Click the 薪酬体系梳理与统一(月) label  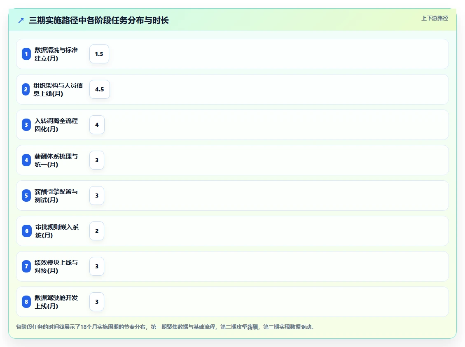56,160
